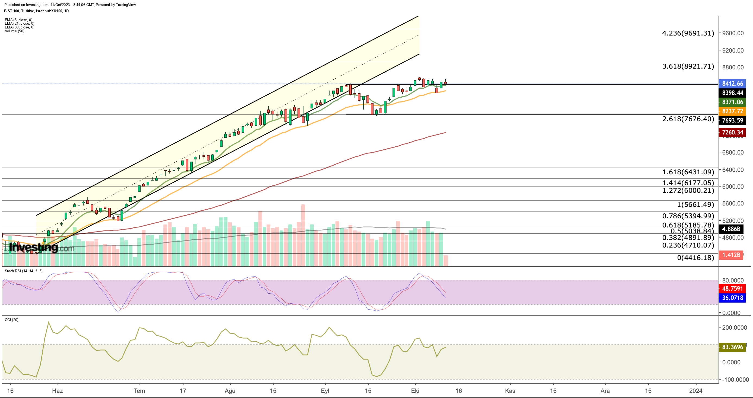753x398 pixels.
Task: Click the Eyl date axis label
Action: (x=325, y=391)
